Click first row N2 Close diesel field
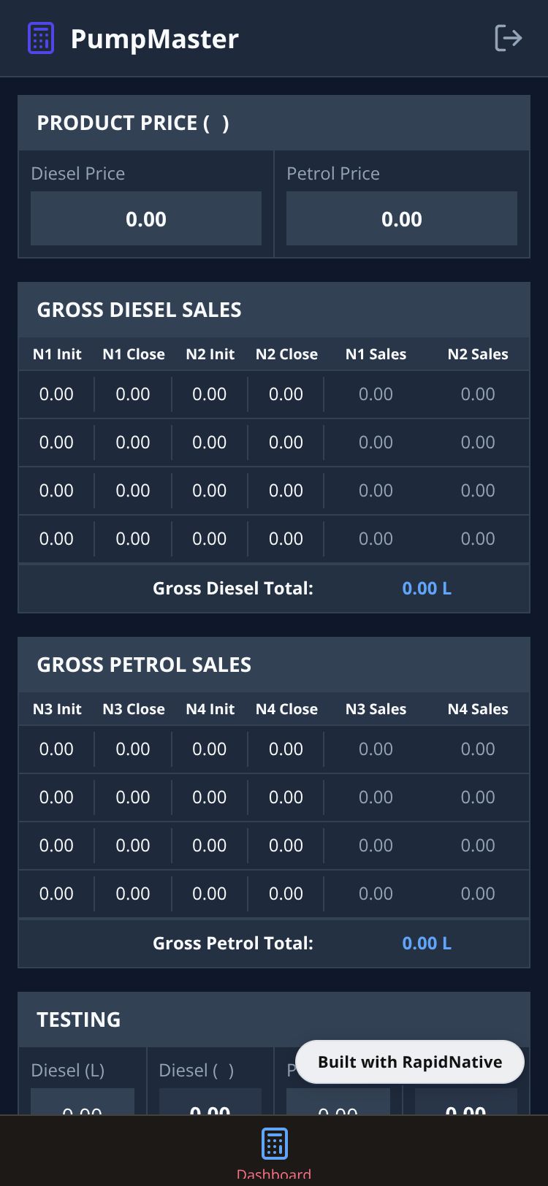Image resolution: width=548 pixels, height=1186 pixels. point(286,394)
